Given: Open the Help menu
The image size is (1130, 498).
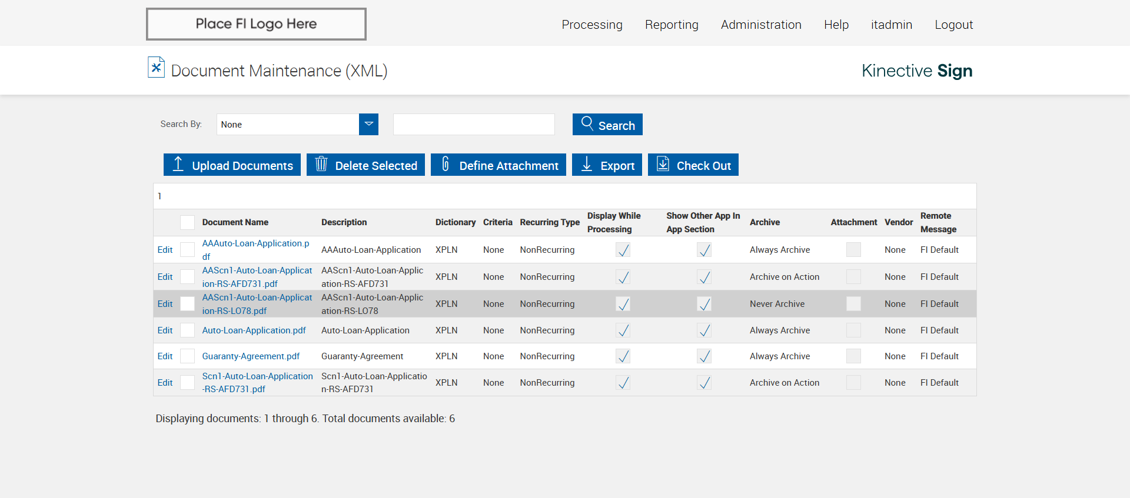Looking at the screenshot, I should point(836,25).
